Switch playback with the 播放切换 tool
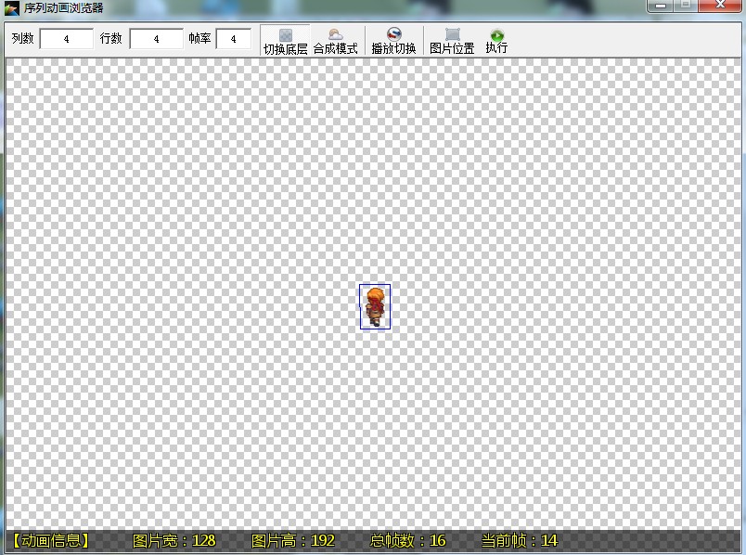 point(393,41)
